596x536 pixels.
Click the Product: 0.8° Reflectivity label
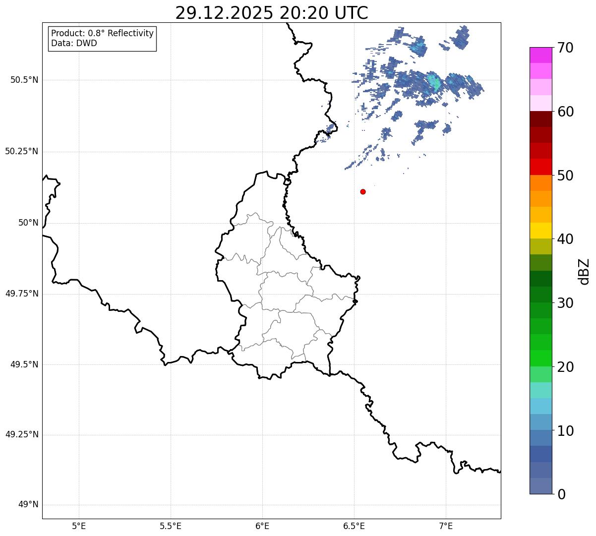coord(103,33)
